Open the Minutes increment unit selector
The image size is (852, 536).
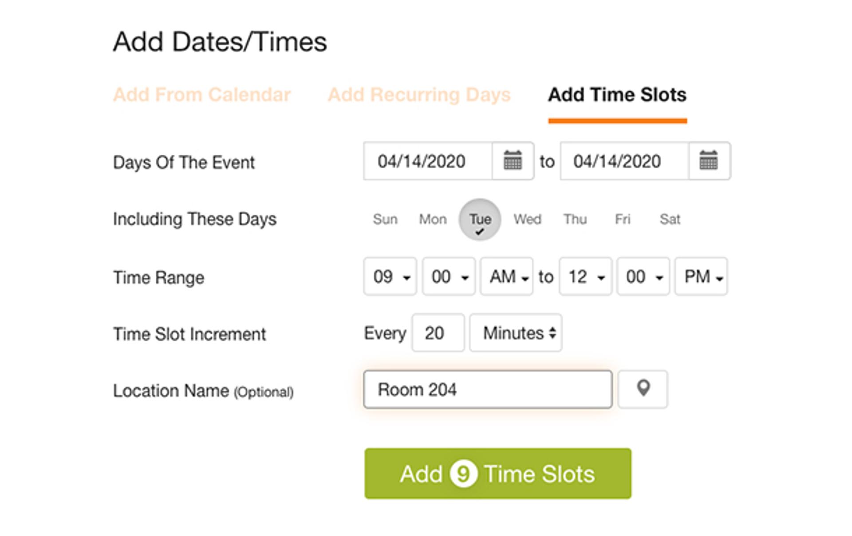pyautogui.click(x=516, y=333)
